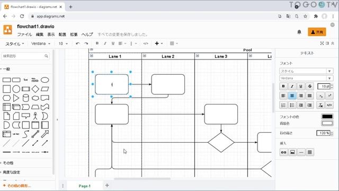Screen dimensions: 339x191
Task: Select the parallelogram shape in the palette
Action: [44, 89]
